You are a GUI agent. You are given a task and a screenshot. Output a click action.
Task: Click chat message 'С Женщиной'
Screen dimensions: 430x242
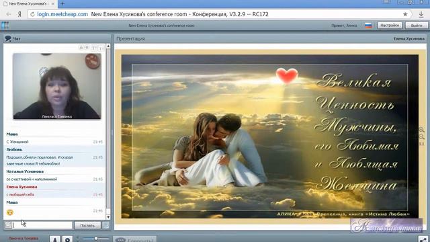(17, 142)
